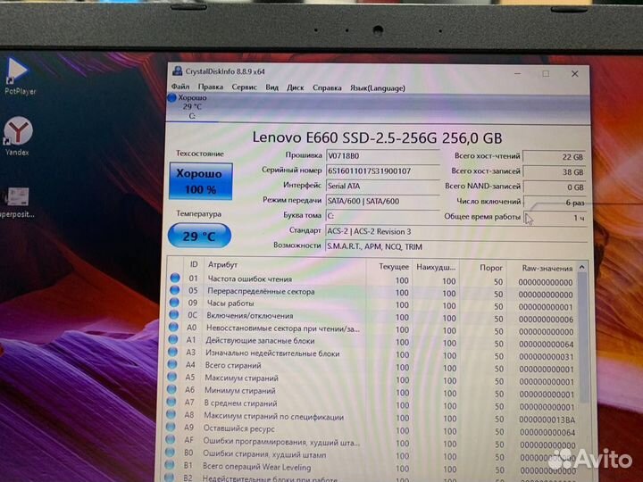Screen dimensions: 643x482
Task: Click the Raw-значения column header
Action: [x=547, y=269]
